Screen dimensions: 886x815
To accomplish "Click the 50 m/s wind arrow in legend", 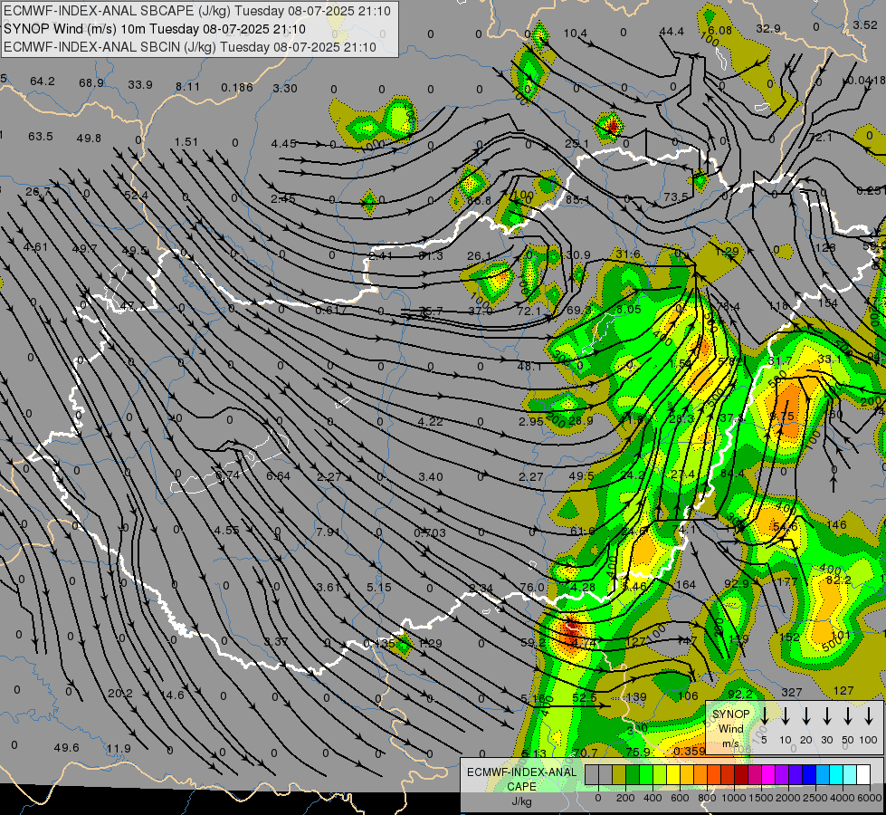I will click(848, 715).
